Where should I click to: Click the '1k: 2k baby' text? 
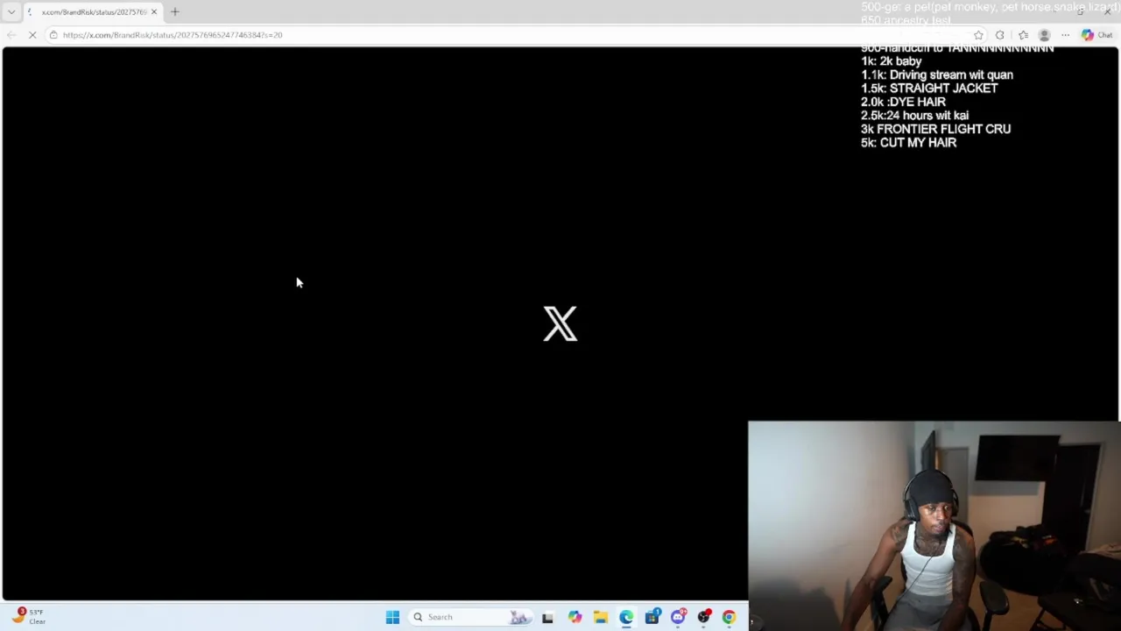click(x=892, y=61)
